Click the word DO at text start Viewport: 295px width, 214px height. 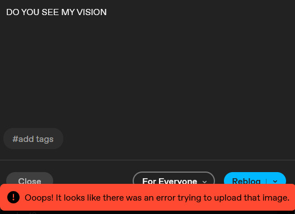13,12
